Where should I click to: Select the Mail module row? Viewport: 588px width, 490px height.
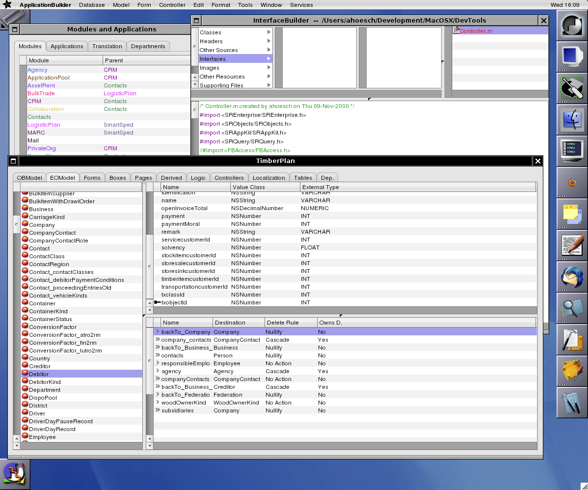tap(109, 141)
